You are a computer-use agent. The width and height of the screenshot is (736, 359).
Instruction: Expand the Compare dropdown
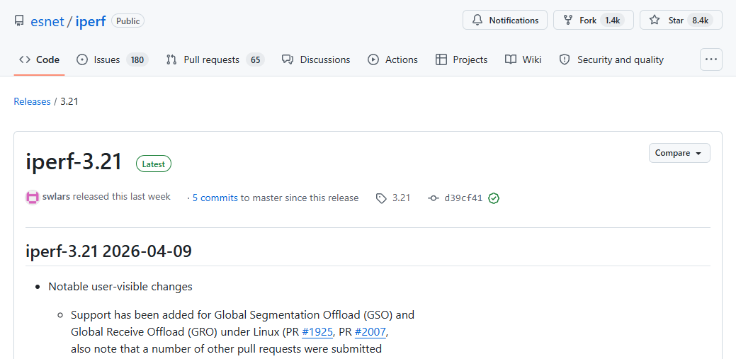tap(679, 153)
